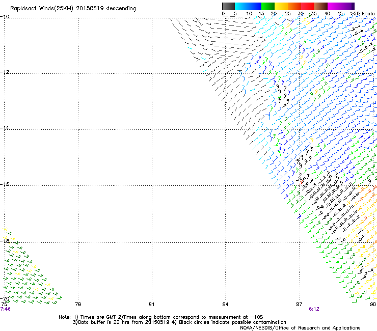Select the '10' label under the color bar

[x=249, y=14]
